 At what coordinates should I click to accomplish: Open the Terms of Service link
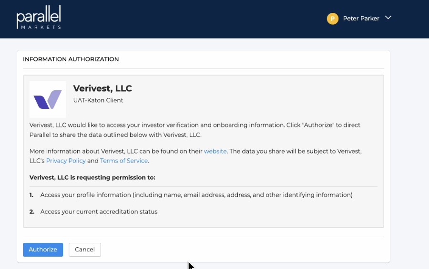coord(124,161)
